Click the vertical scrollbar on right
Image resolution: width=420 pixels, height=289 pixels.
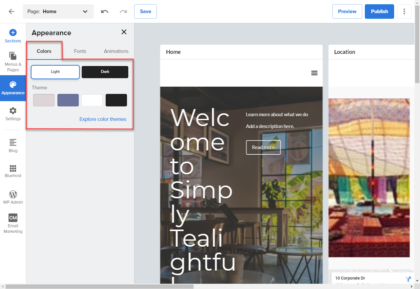pos(417,44)
